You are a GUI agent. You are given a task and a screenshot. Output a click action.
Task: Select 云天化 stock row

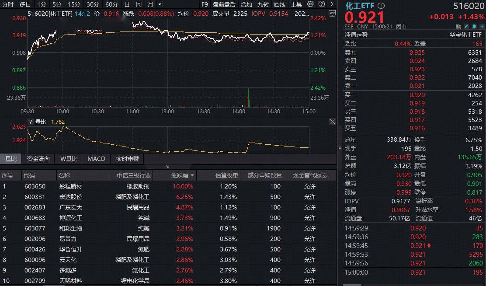point(168,260)
